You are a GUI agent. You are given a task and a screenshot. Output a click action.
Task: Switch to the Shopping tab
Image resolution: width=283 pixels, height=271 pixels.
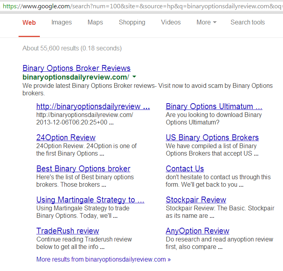132,22
